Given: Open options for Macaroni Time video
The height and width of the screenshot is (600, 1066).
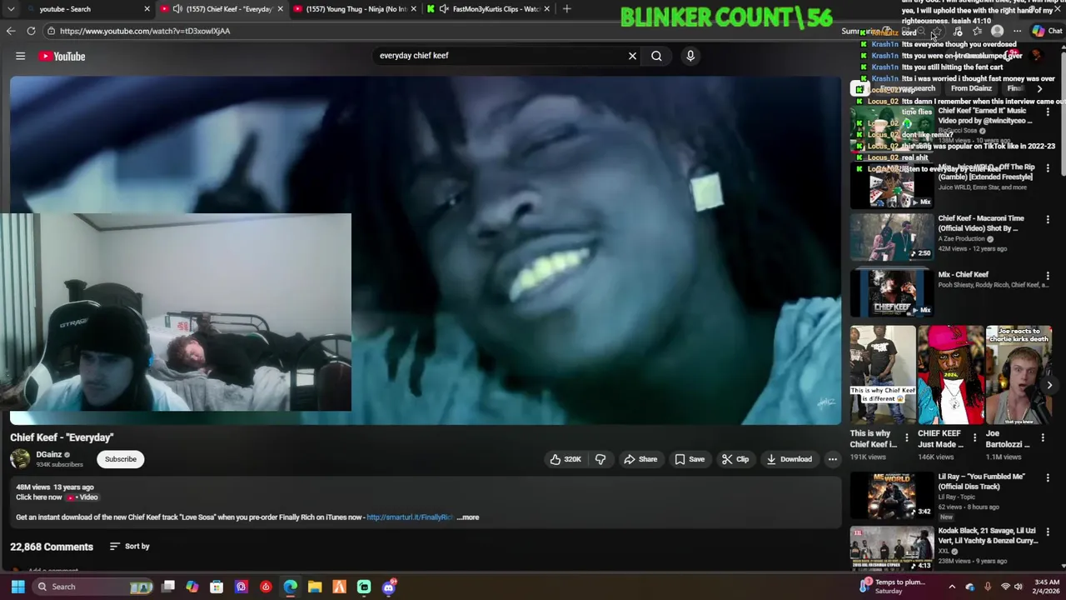Looking at the screenshot, I should point(1048,220).
